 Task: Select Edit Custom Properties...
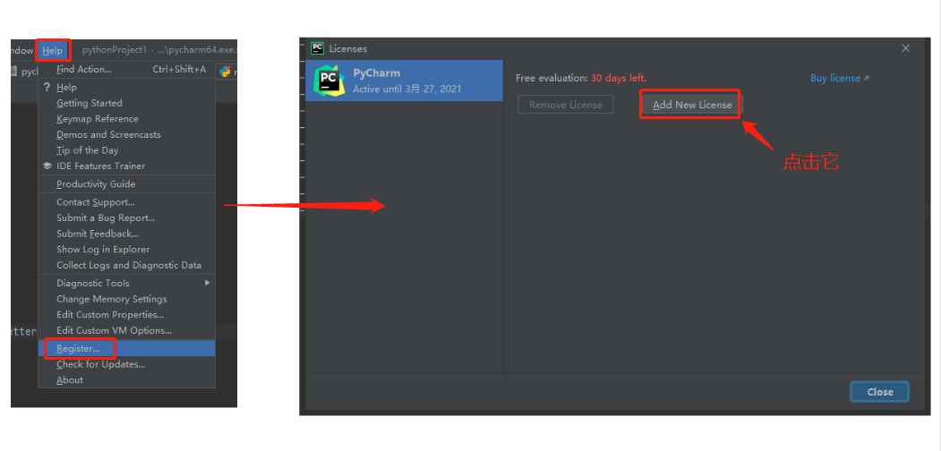tap(126, 315)
